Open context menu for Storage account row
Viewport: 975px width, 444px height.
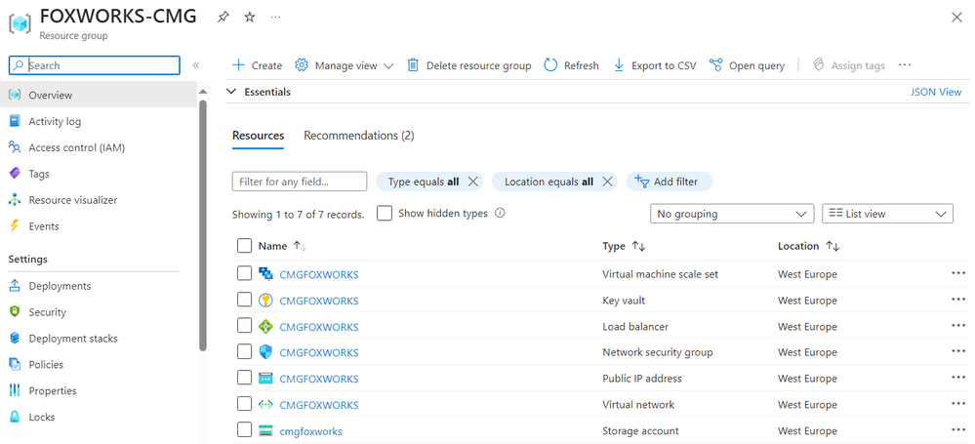958,430
